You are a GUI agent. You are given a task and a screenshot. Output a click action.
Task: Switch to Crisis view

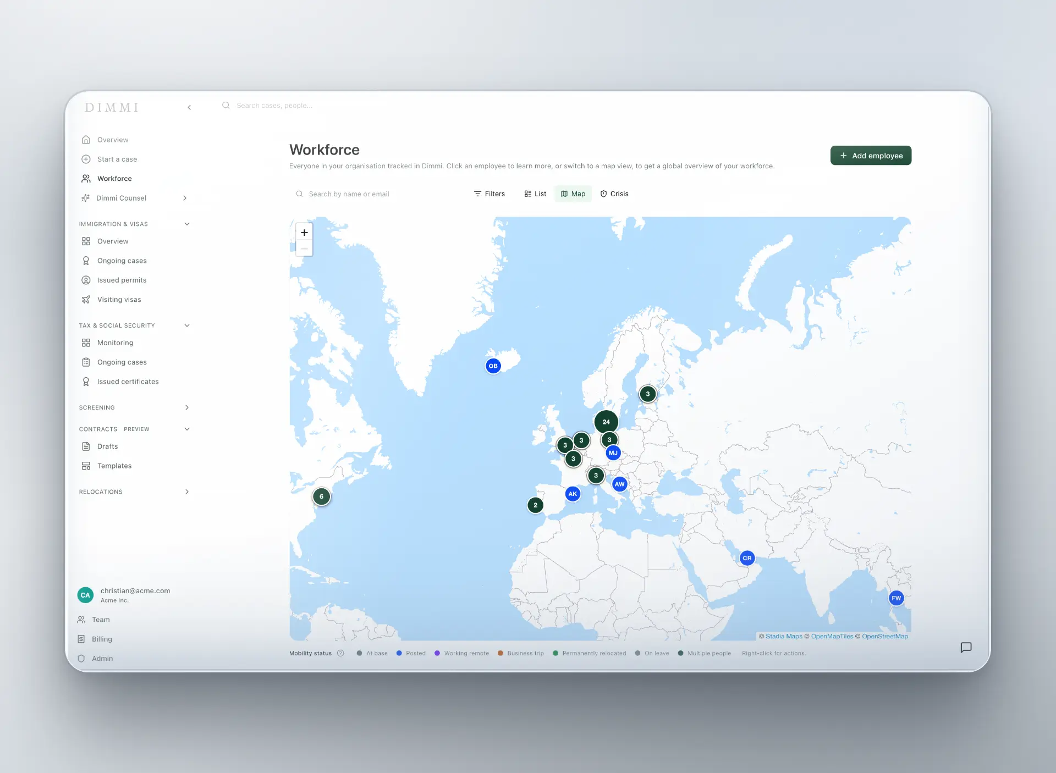click(614, 194)
